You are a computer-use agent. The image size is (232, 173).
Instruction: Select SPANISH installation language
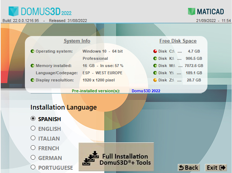coord(33,119)
